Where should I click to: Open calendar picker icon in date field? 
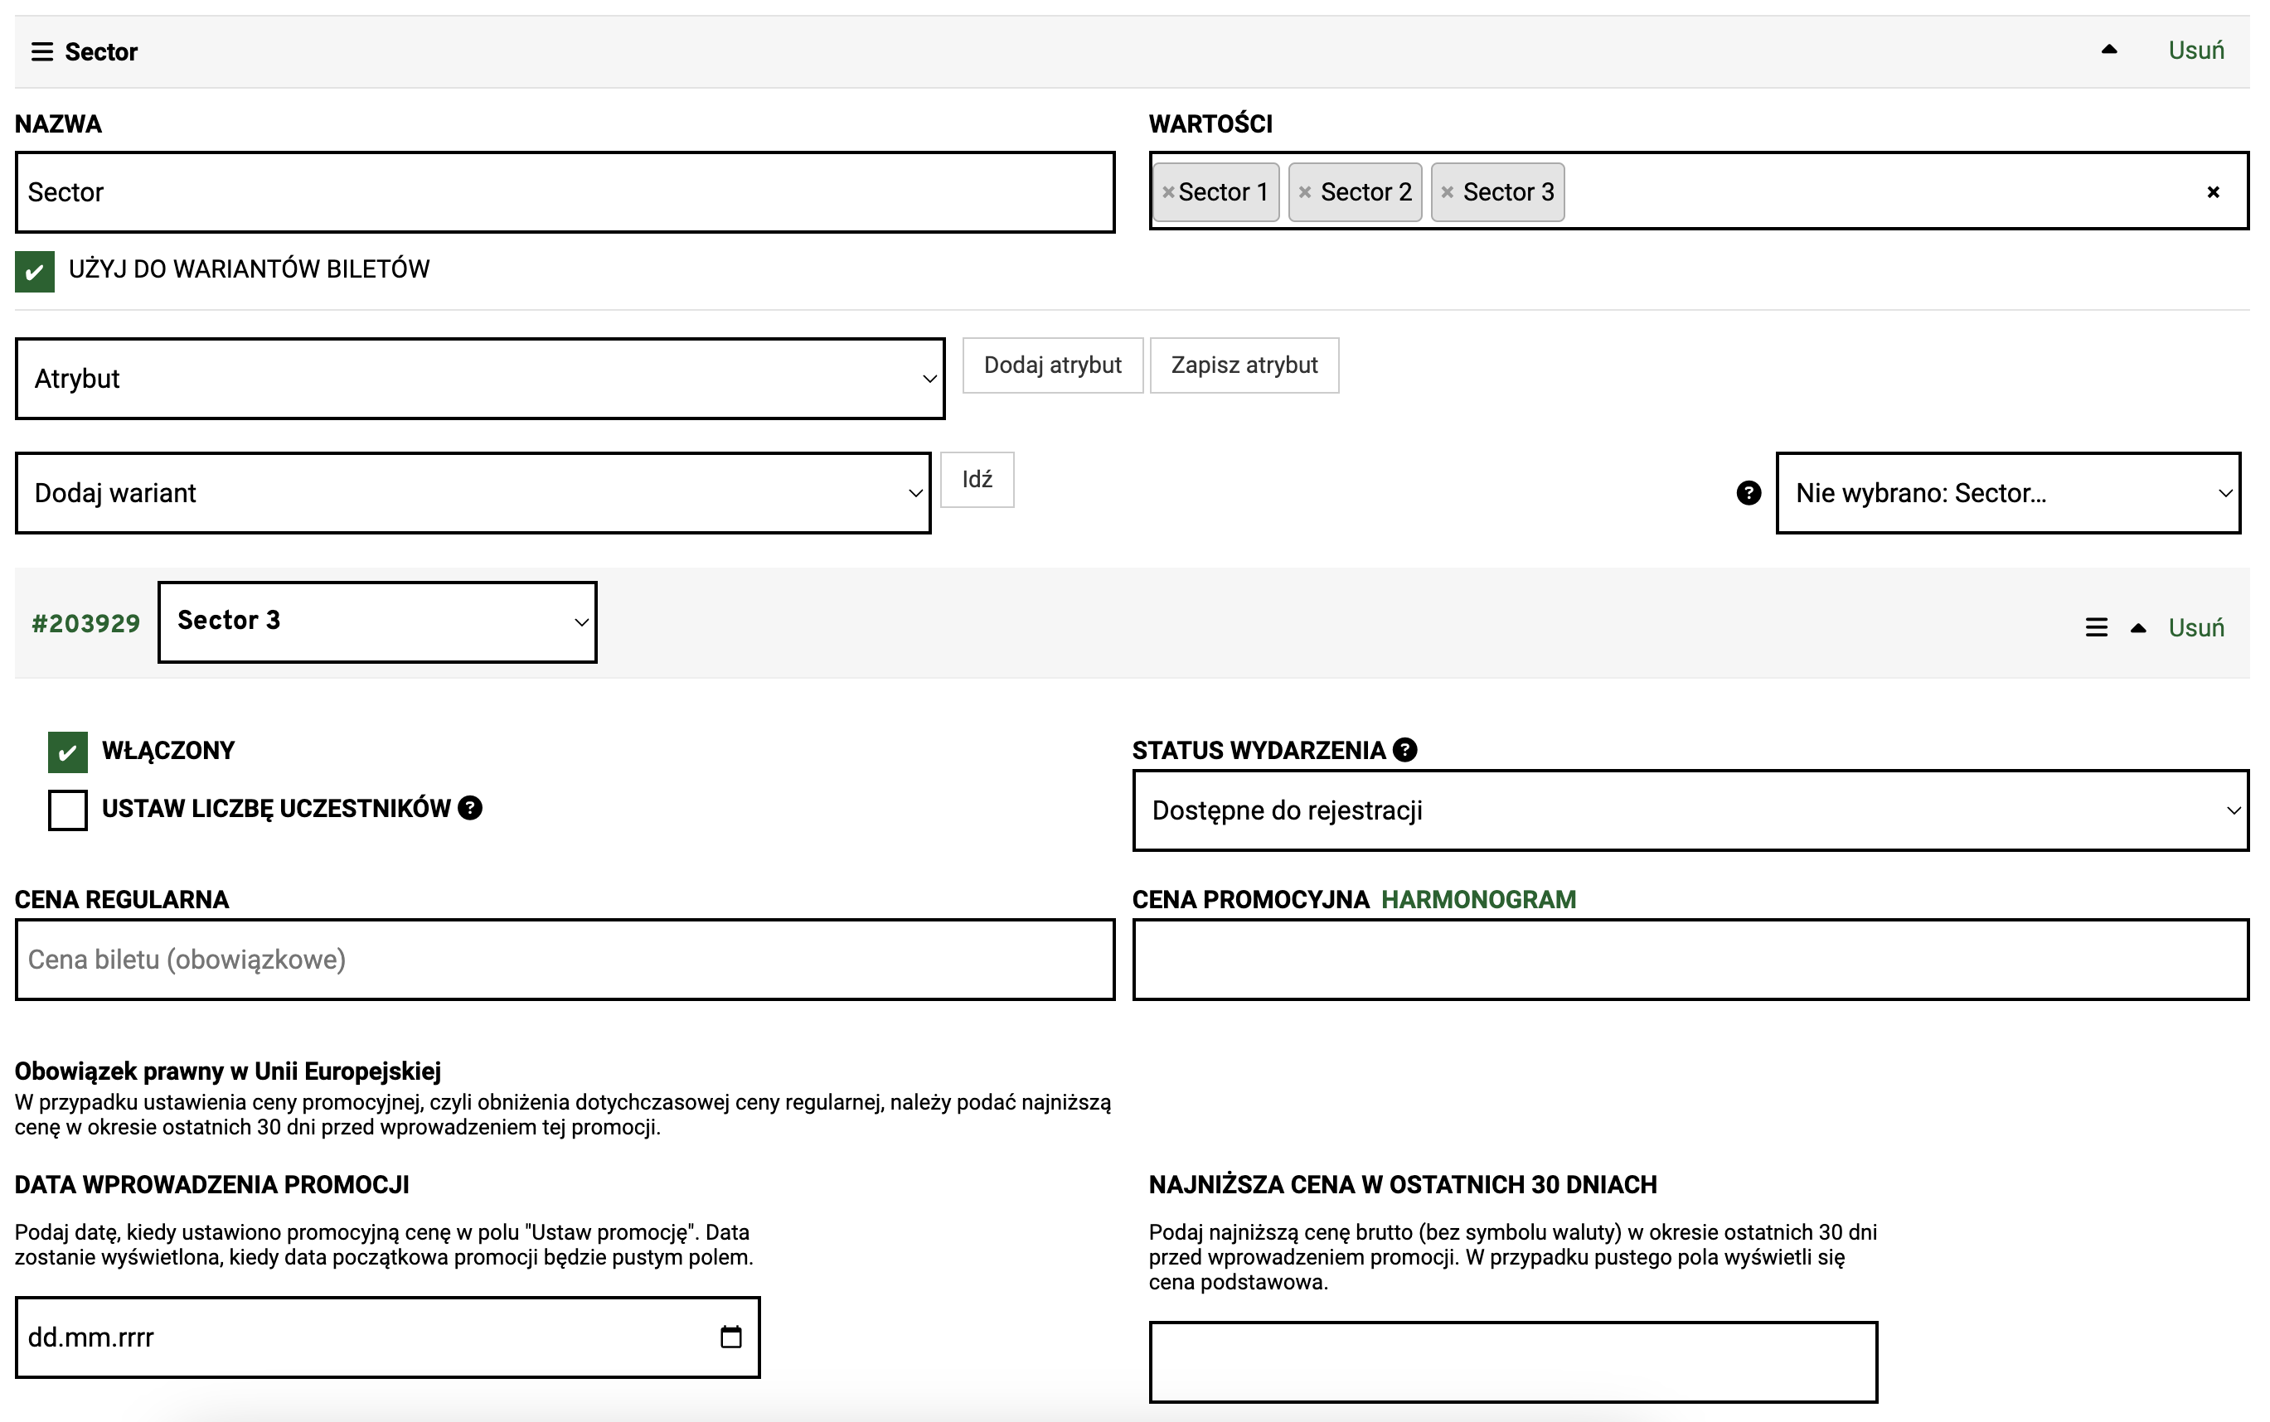pos(731,1337)
